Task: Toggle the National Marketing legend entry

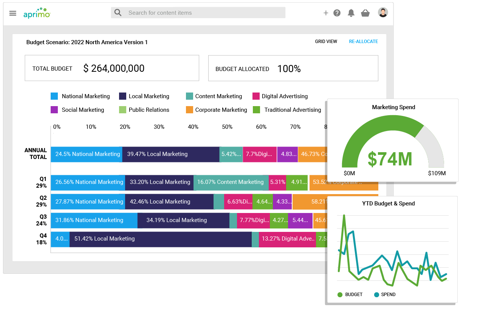Action: [85, 96]
